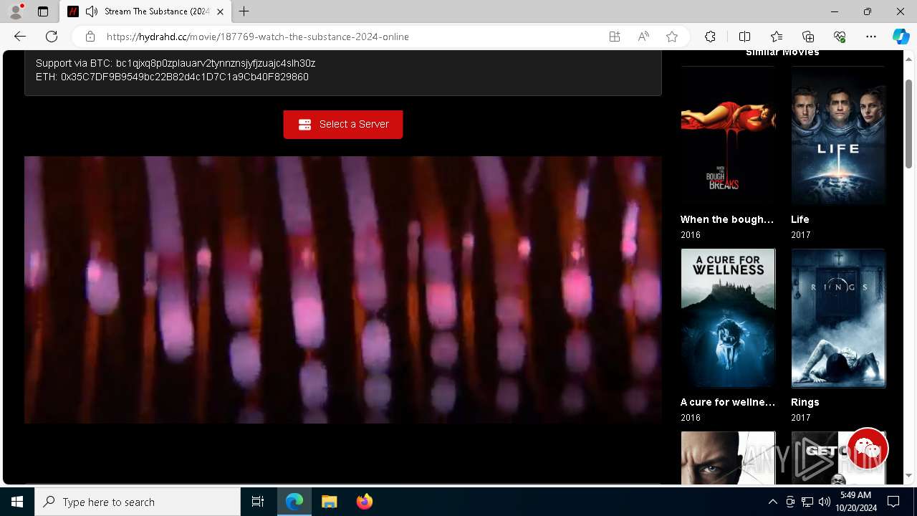Screen dimensions: 917x516
Task: Open Collections panel
Action: coord(808,37)
